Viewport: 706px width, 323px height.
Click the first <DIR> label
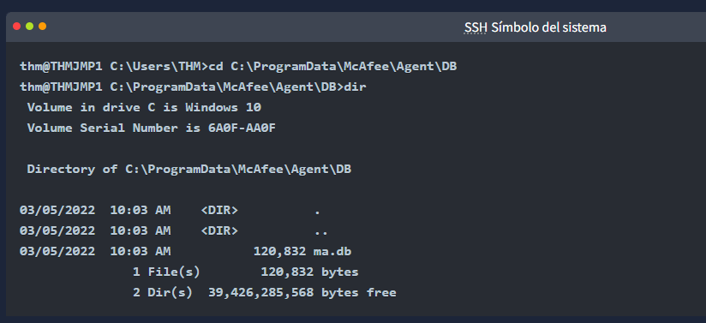[x=219, y=211]
